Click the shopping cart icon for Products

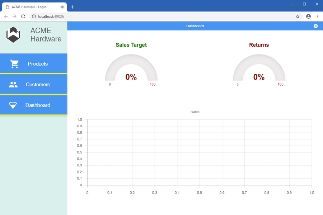(14, 64)
